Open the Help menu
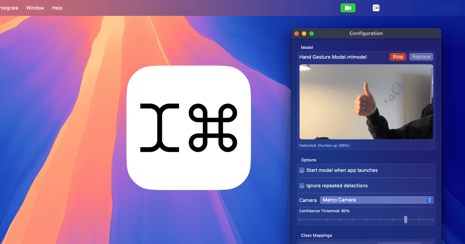Image resolution: width=465 pixels, height=244 pixels. (57, 7)
